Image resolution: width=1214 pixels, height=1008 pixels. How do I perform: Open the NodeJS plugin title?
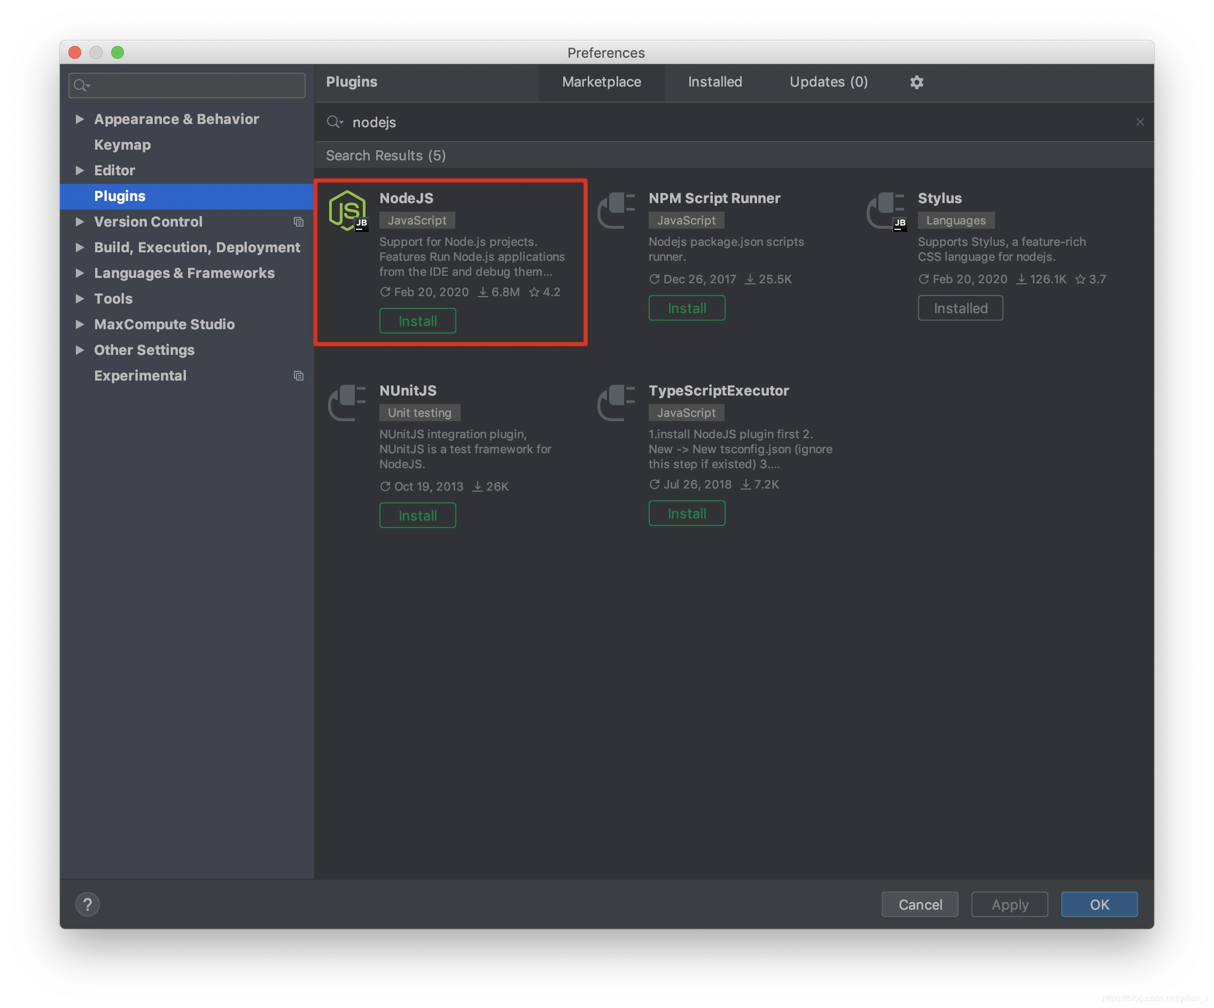406,198
